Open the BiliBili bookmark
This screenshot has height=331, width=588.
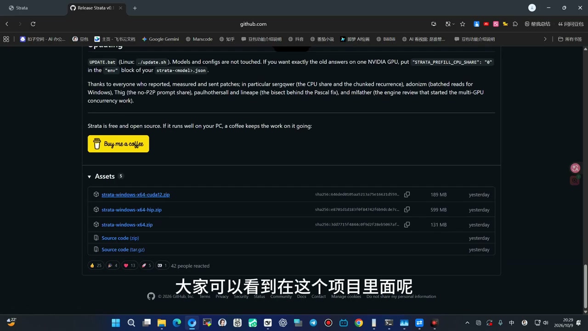tap(385, 39)
